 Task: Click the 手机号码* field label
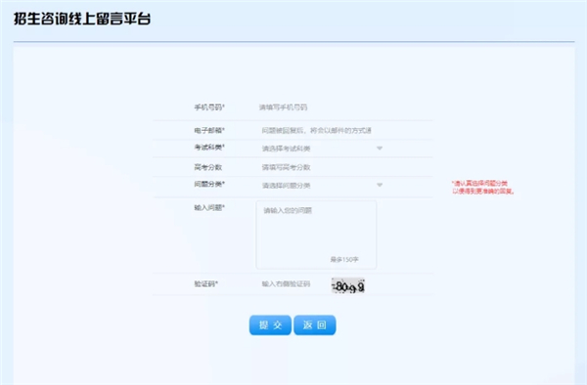(209, 107)
